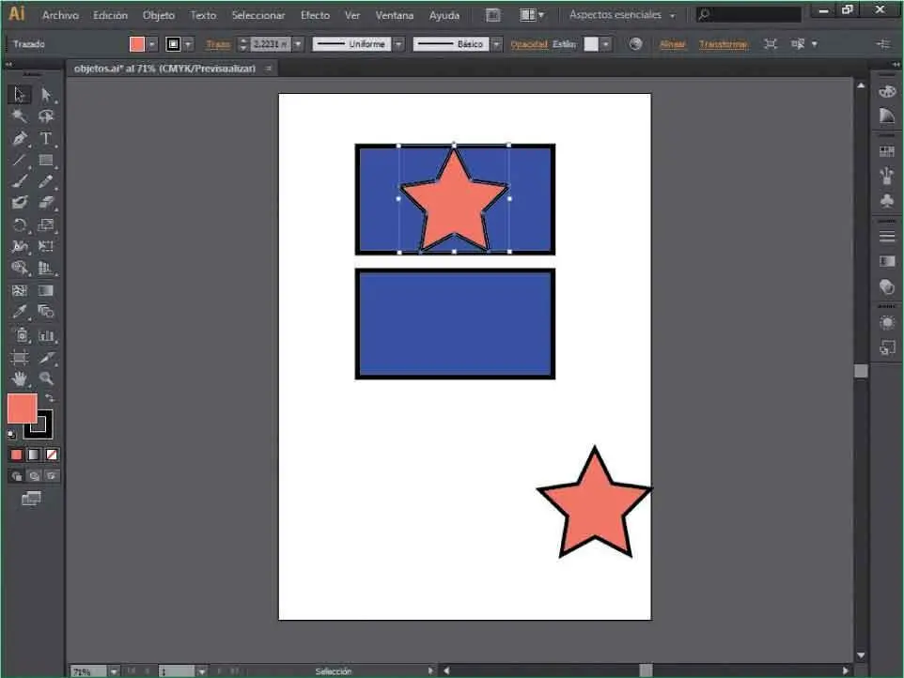Open fill color dropdown in control bar
This screenshot has width=904, height=678.
pyautogui.click(x=151, y=44)
